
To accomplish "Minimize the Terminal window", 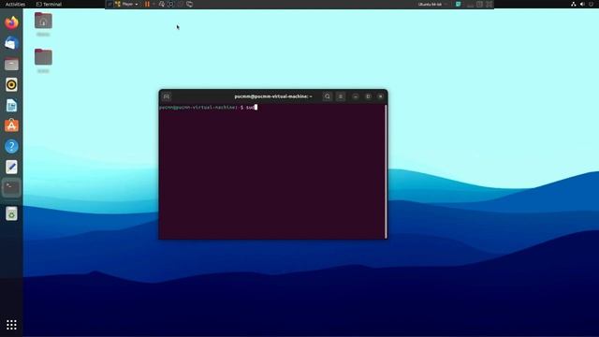I will point(356,96).
